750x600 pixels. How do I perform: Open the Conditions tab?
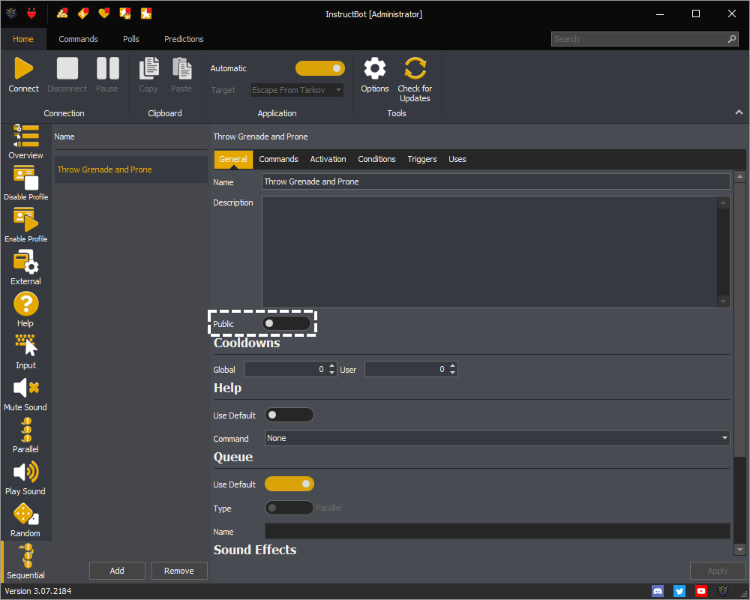click(x=377, y=159)
